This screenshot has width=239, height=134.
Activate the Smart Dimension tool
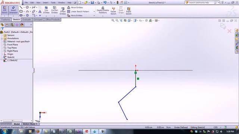click(13, 10)
